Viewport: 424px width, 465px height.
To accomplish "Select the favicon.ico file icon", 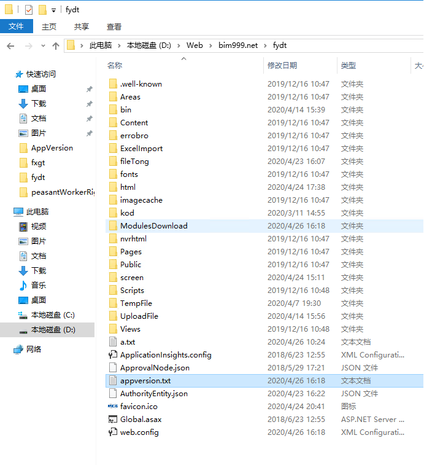I will pyautogui.click(x=113, y=406).
